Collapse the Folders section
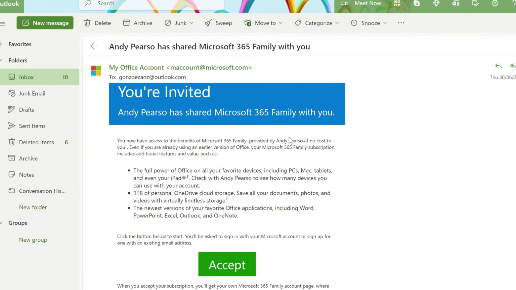The width and height of the screenshot is (516, 290). (x=1, y=60)
